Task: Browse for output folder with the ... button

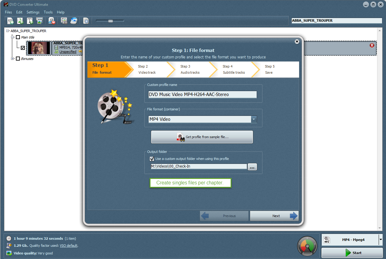Action: coord(252,167)
